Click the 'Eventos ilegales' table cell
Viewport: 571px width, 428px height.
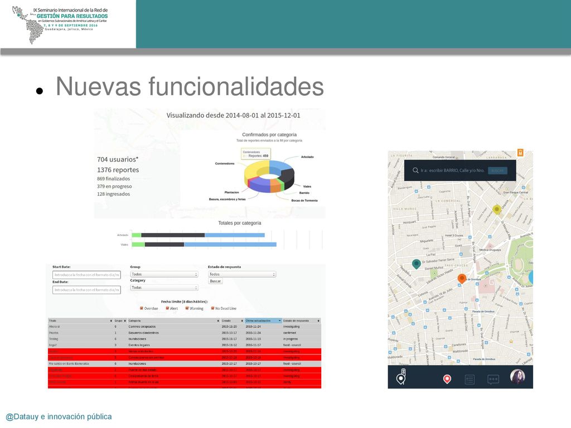pos(139,345)
